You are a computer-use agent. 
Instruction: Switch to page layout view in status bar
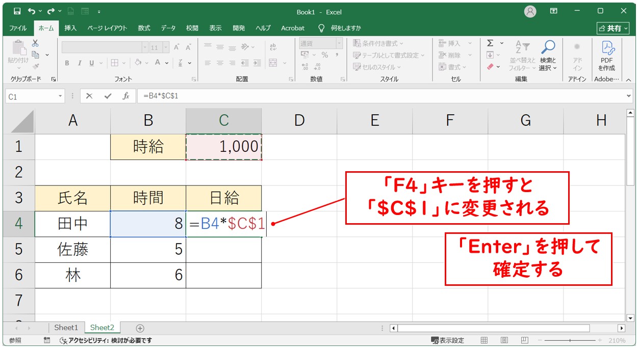coord(504,340)
